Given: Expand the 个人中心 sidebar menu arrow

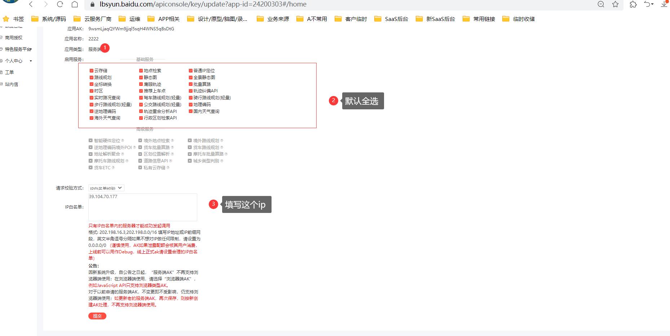Looking at the screenshot, I should pyautogui.click(x=31, y=61).
